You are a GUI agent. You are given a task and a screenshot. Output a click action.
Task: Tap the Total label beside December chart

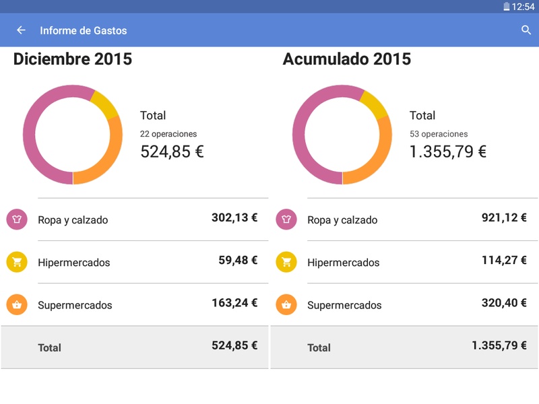[153, 115]
